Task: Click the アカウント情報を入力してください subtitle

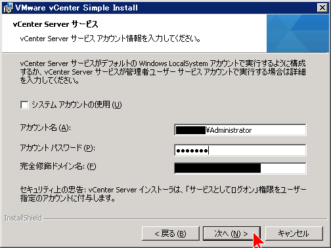Action: tap(110, 39)
